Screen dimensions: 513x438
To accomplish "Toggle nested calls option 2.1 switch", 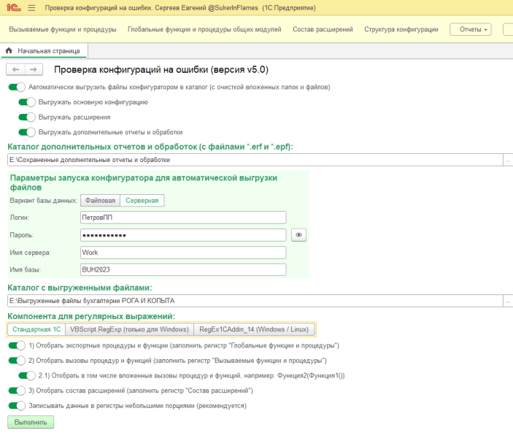I will [27, 375].
